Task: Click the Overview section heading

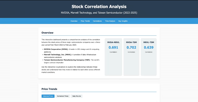Action: coord(48,33)
